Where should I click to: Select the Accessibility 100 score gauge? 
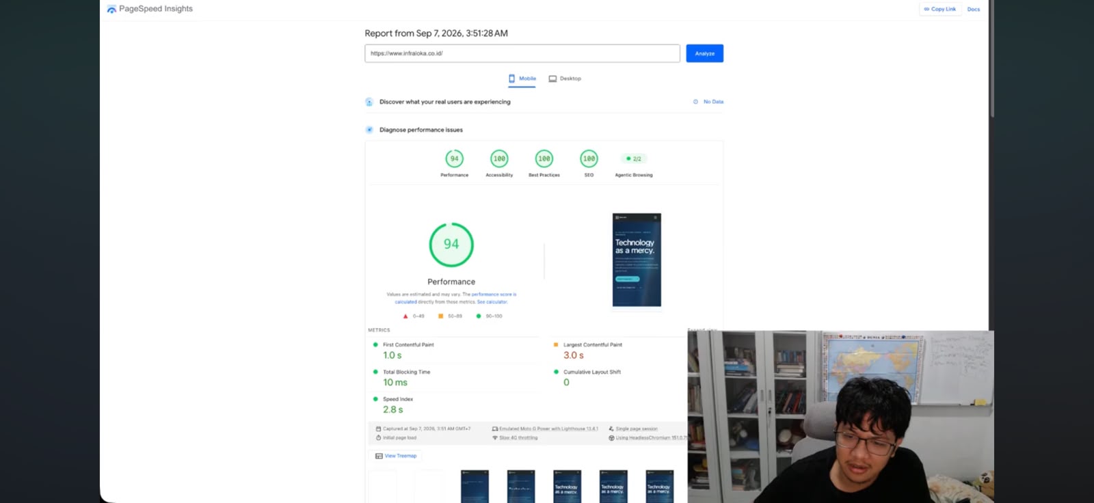click(500, 159)
